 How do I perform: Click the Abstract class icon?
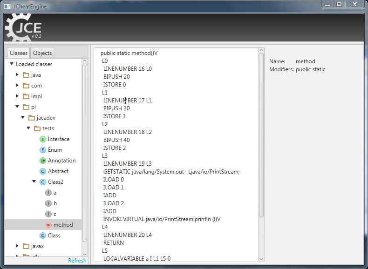[x=43, y=171]
